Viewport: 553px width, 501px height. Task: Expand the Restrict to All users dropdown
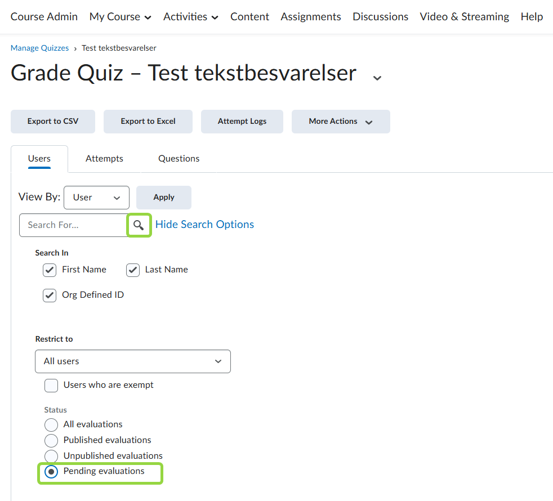click(x=133, y=361)
